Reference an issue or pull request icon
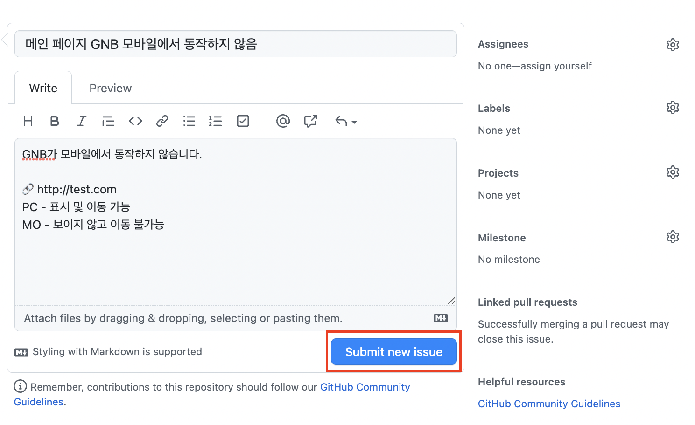The image size is (695, 425). tap(310, 121)
